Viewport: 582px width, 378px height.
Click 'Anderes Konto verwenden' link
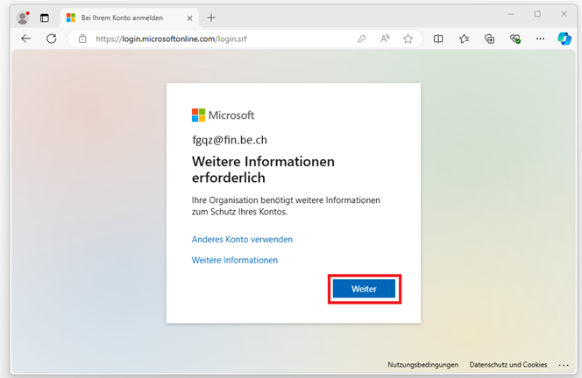coord(242,240)
